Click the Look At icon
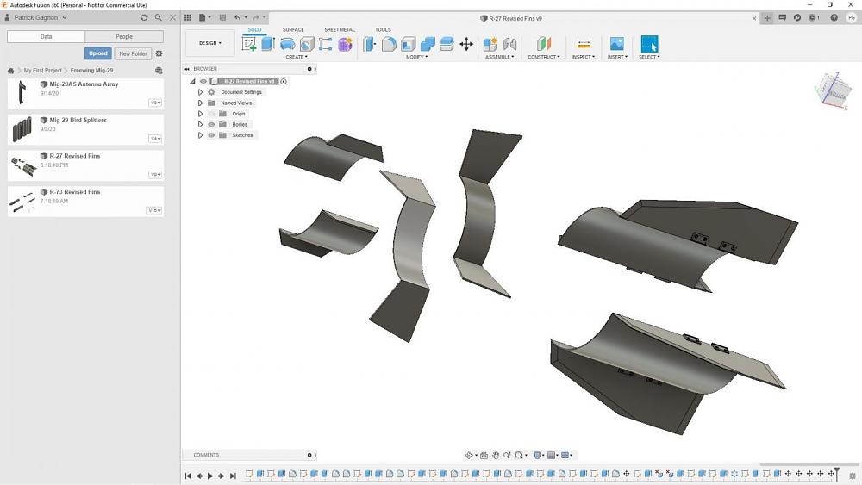The image size is (862, 485). [484, 456]
